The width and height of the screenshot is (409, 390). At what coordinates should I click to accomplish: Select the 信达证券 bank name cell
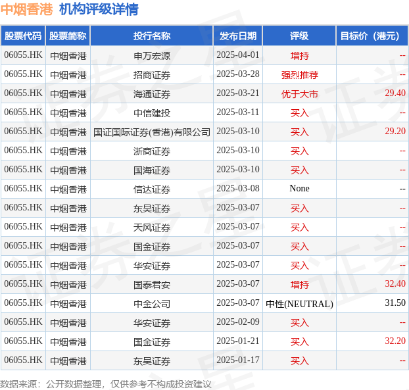pos(152,189)
